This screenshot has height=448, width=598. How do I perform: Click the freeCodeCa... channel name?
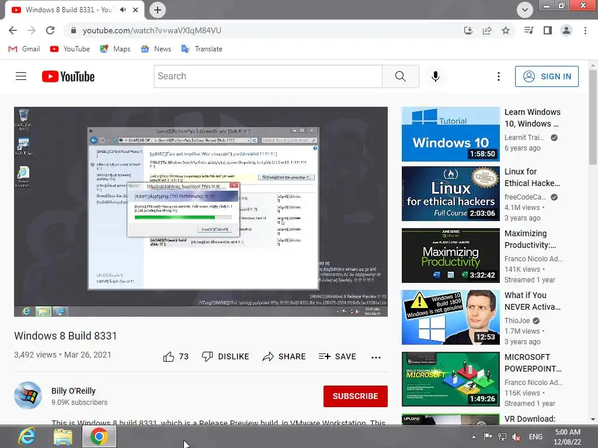[x=525, y=197]
